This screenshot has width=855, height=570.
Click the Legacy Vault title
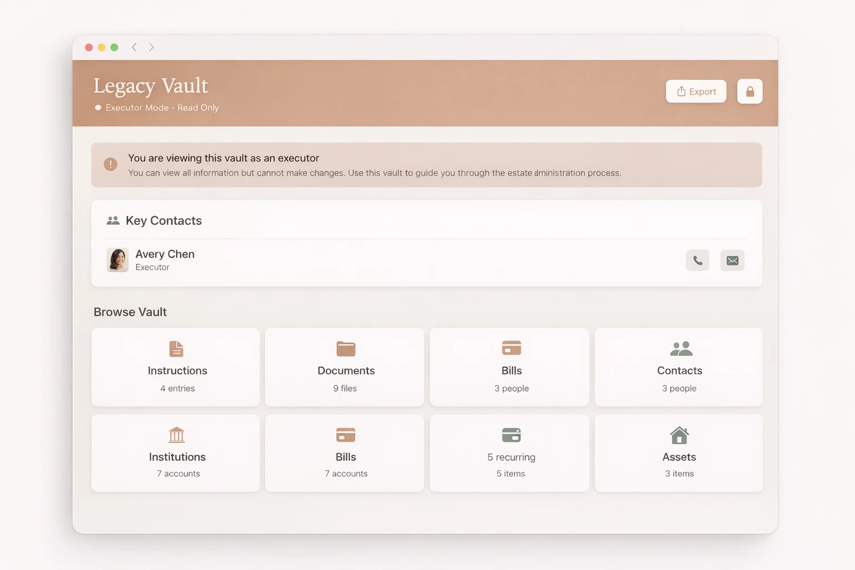pos(150,86)
